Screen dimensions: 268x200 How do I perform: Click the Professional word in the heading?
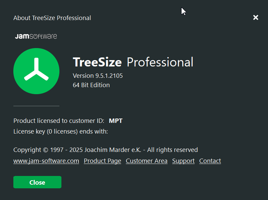click(x=160, y=62)
